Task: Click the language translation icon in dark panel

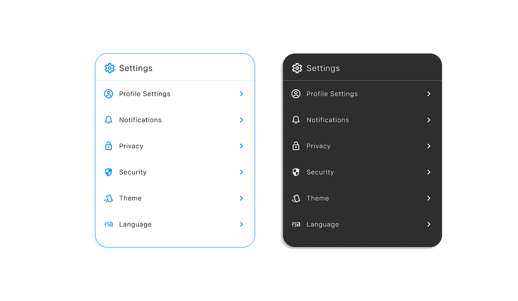Action: click(x=296, y=224)
